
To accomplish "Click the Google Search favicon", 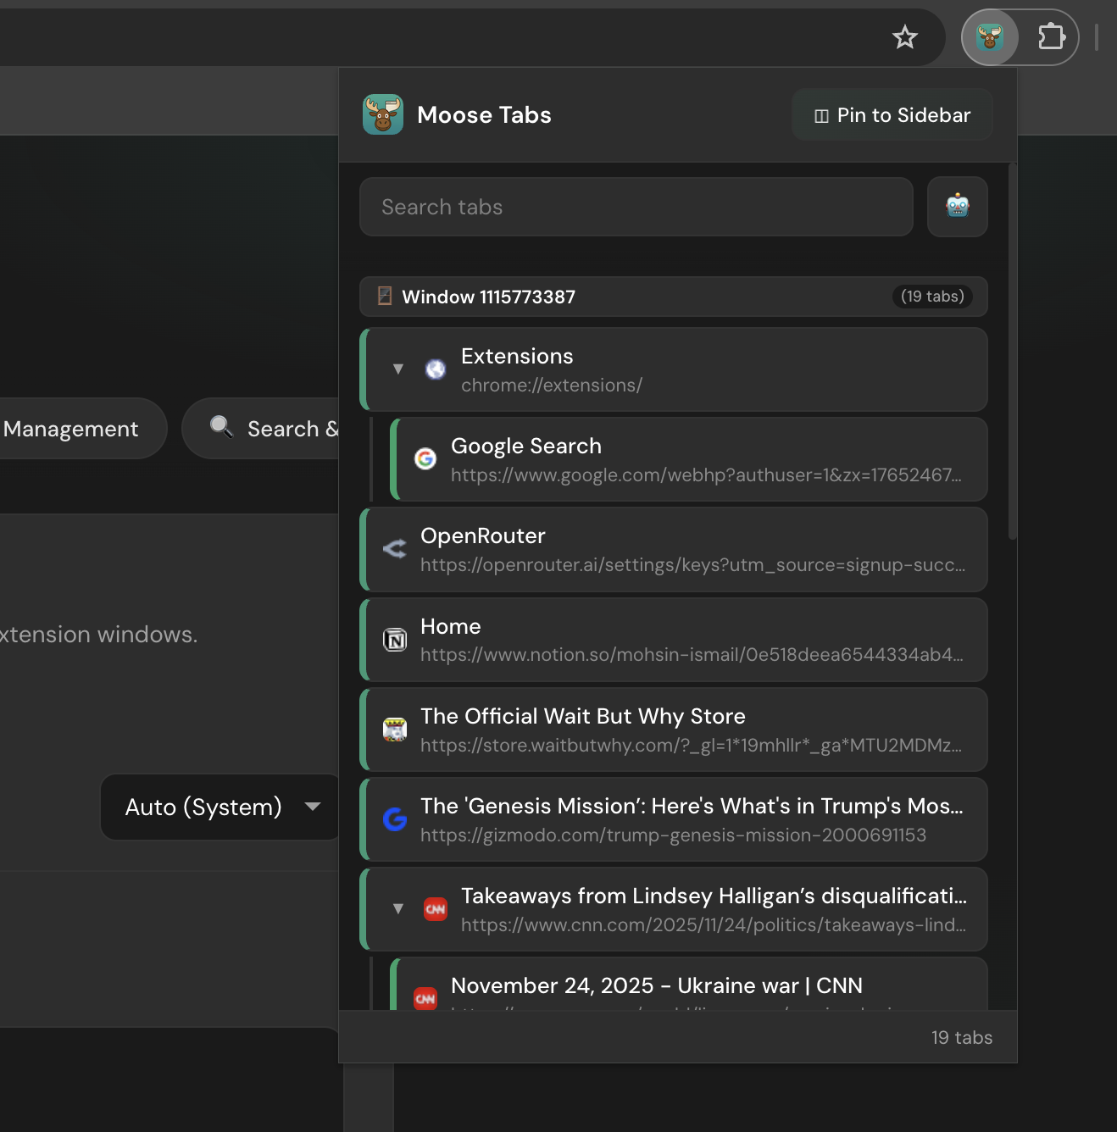I will click(x=425, y=458).
